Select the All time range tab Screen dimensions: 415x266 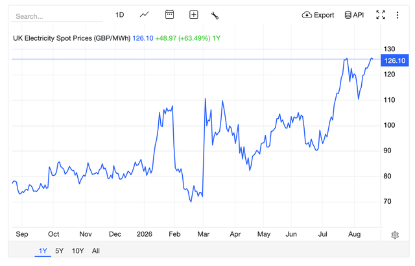coord(96,250)
